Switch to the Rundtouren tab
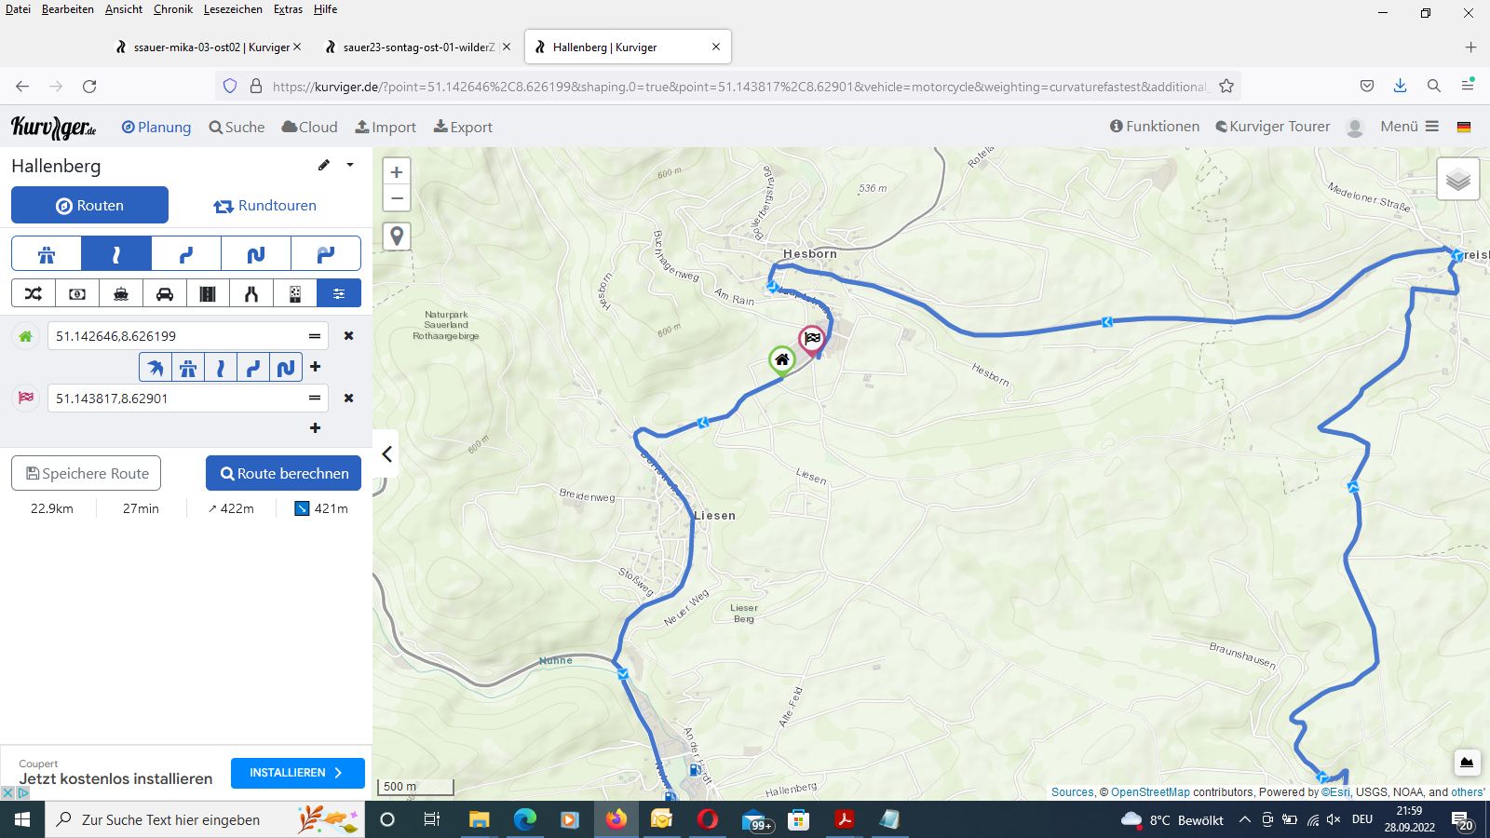The width and height of the screenshot is (1490, 838). coord(264,206)
